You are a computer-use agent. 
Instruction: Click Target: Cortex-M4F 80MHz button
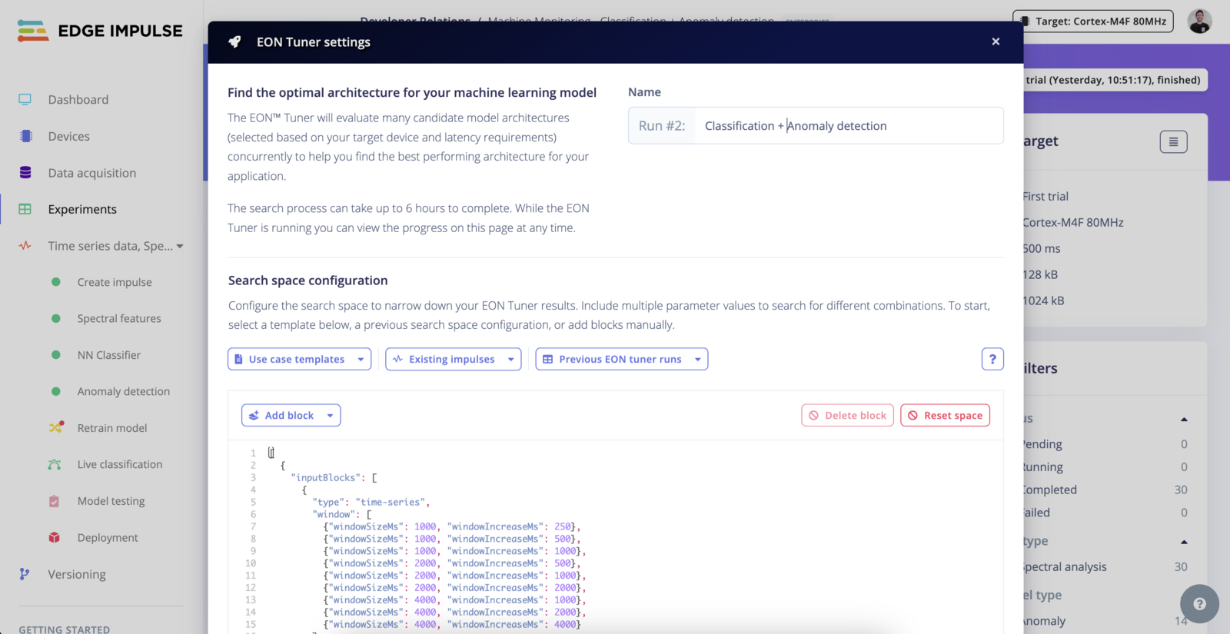coord(1093,22)
